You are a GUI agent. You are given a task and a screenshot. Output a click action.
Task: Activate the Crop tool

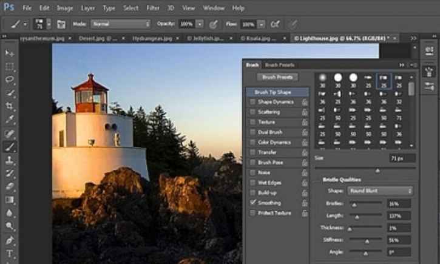point(9,106)
